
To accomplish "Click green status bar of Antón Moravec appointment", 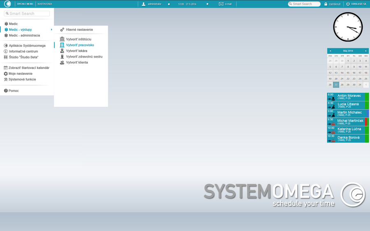I will [367, 97].
